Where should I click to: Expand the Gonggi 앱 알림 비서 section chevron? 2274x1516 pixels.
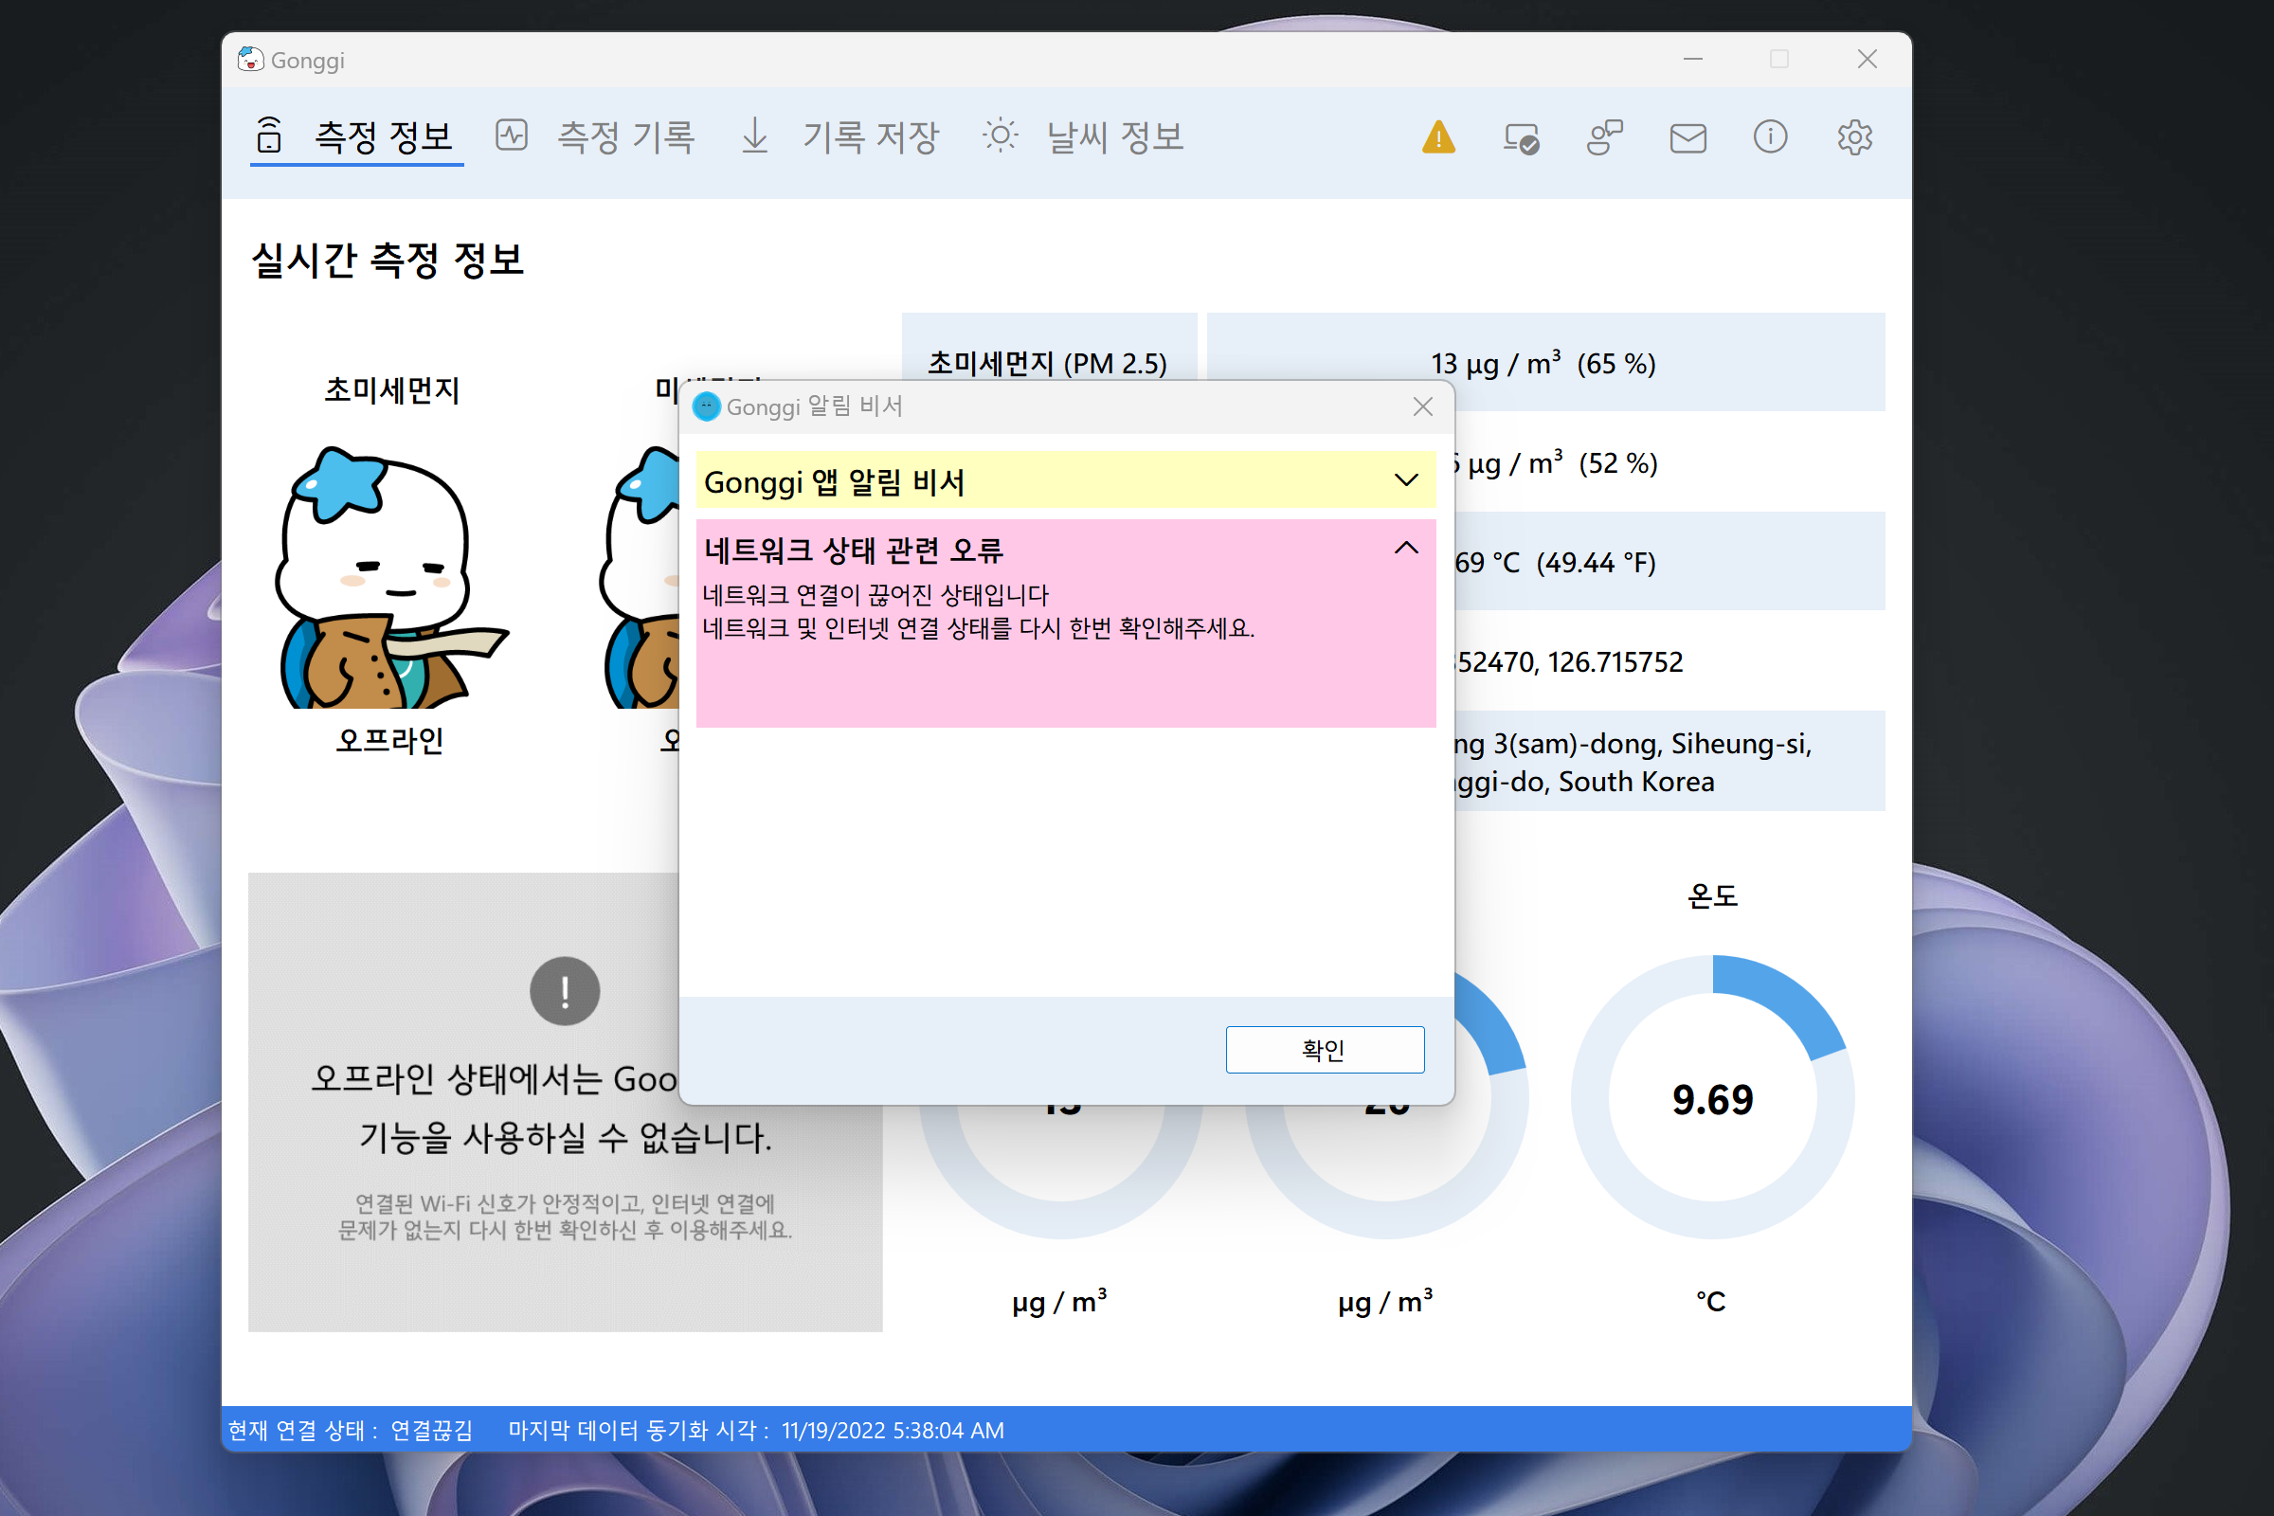coord(1406,480)
